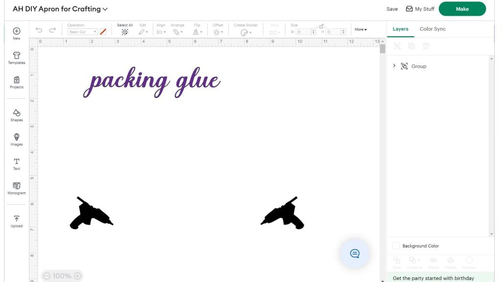Click the operation color swatch
502x282 pixels.
pyautogui.click(x=103, y=32)
